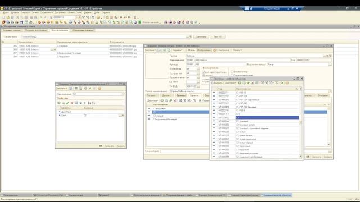Open the Отчеты menu
The height and width of the screenshot is (202, 360).
[35, 13]
